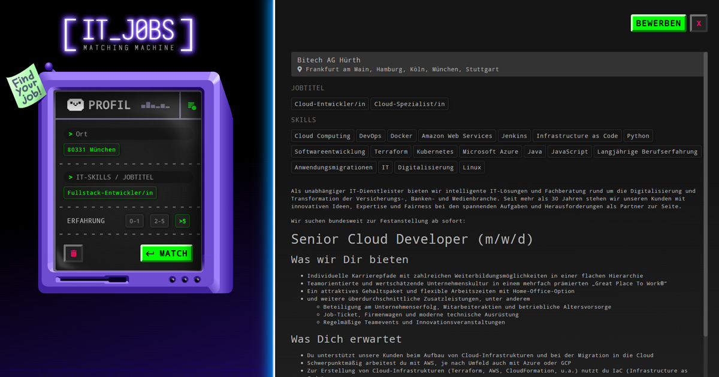Click the Infrastructure as Code skill tag

(577, 136)
